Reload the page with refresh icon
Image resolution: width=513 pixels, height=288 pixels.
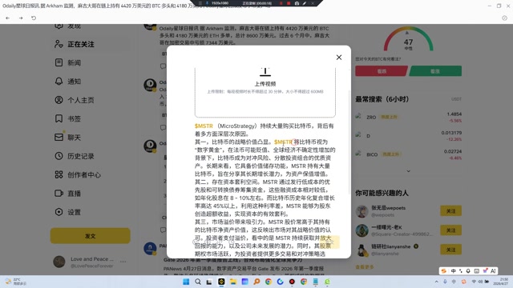coord(34,18)
